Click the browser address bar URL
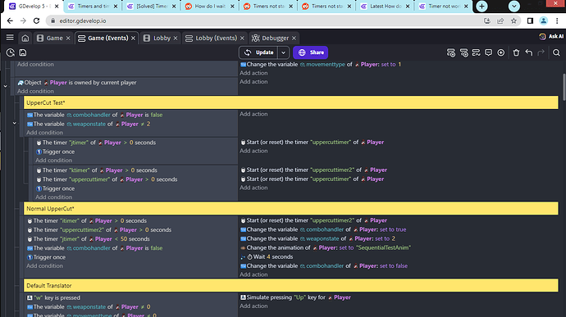Screen dimensions: 566x317 (x=83, y=21)
